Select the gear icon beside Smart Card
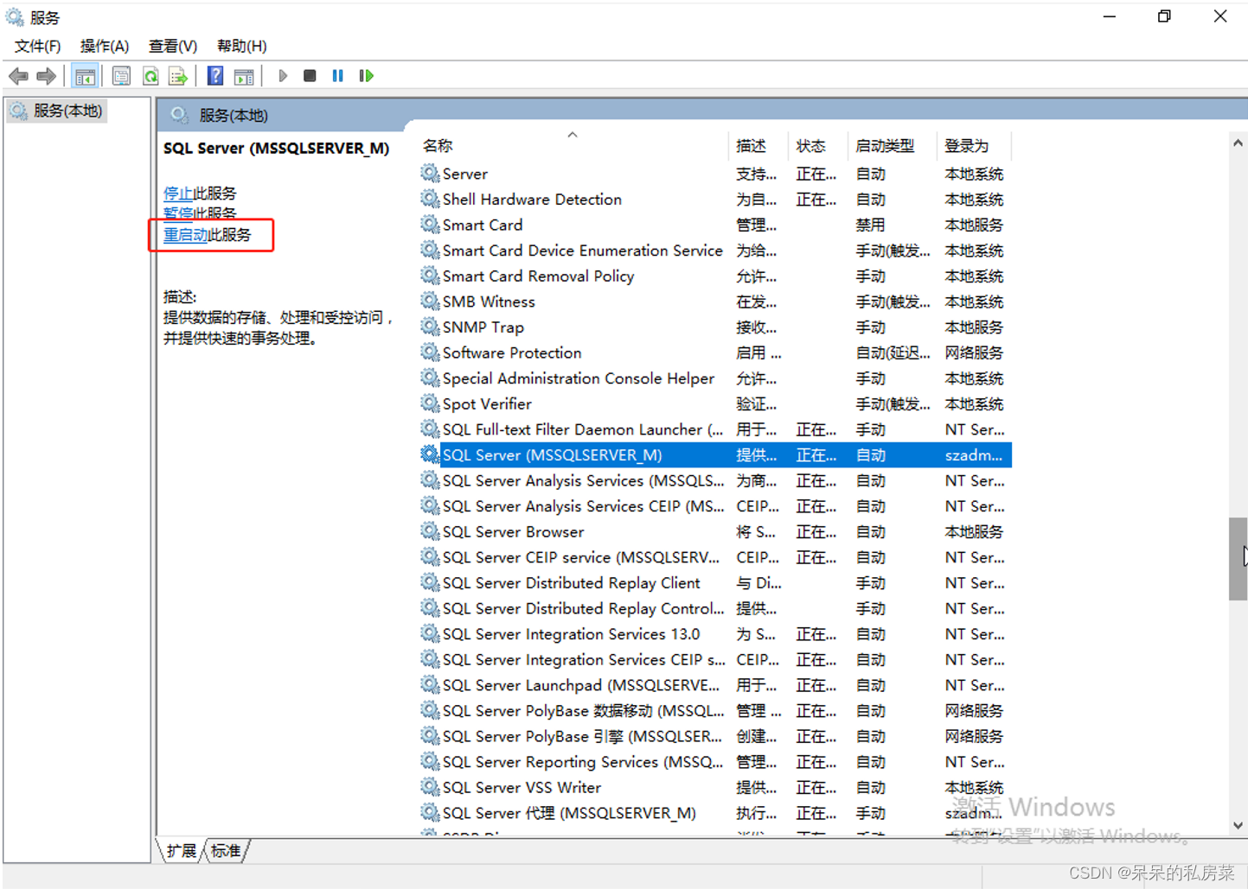The image size is (1248, 889). click(430, 225)
